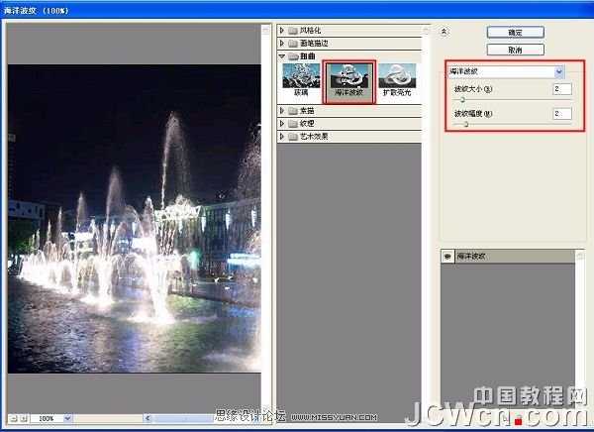Click the 素描 folder icon
Image resolution: width=594 pixels, height=432 pixels.
(293, 111)
